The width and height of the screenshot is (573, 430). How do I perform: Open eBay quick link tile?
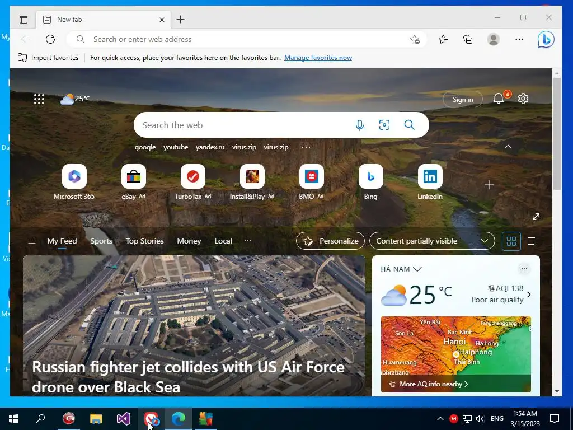[133, 182]
